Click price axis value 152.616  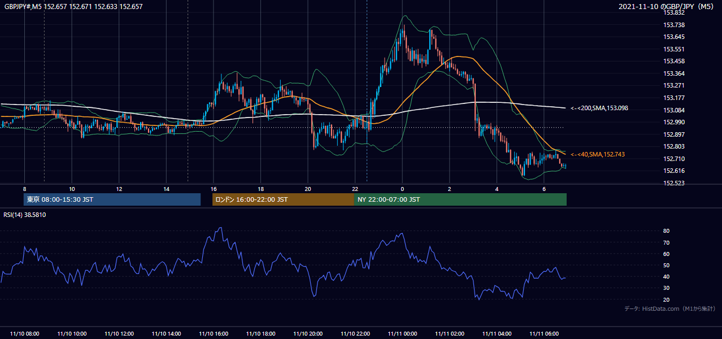[x=673, y=171]
